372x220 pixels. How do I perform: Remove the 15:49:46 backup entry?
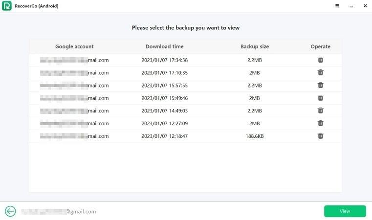320,98
